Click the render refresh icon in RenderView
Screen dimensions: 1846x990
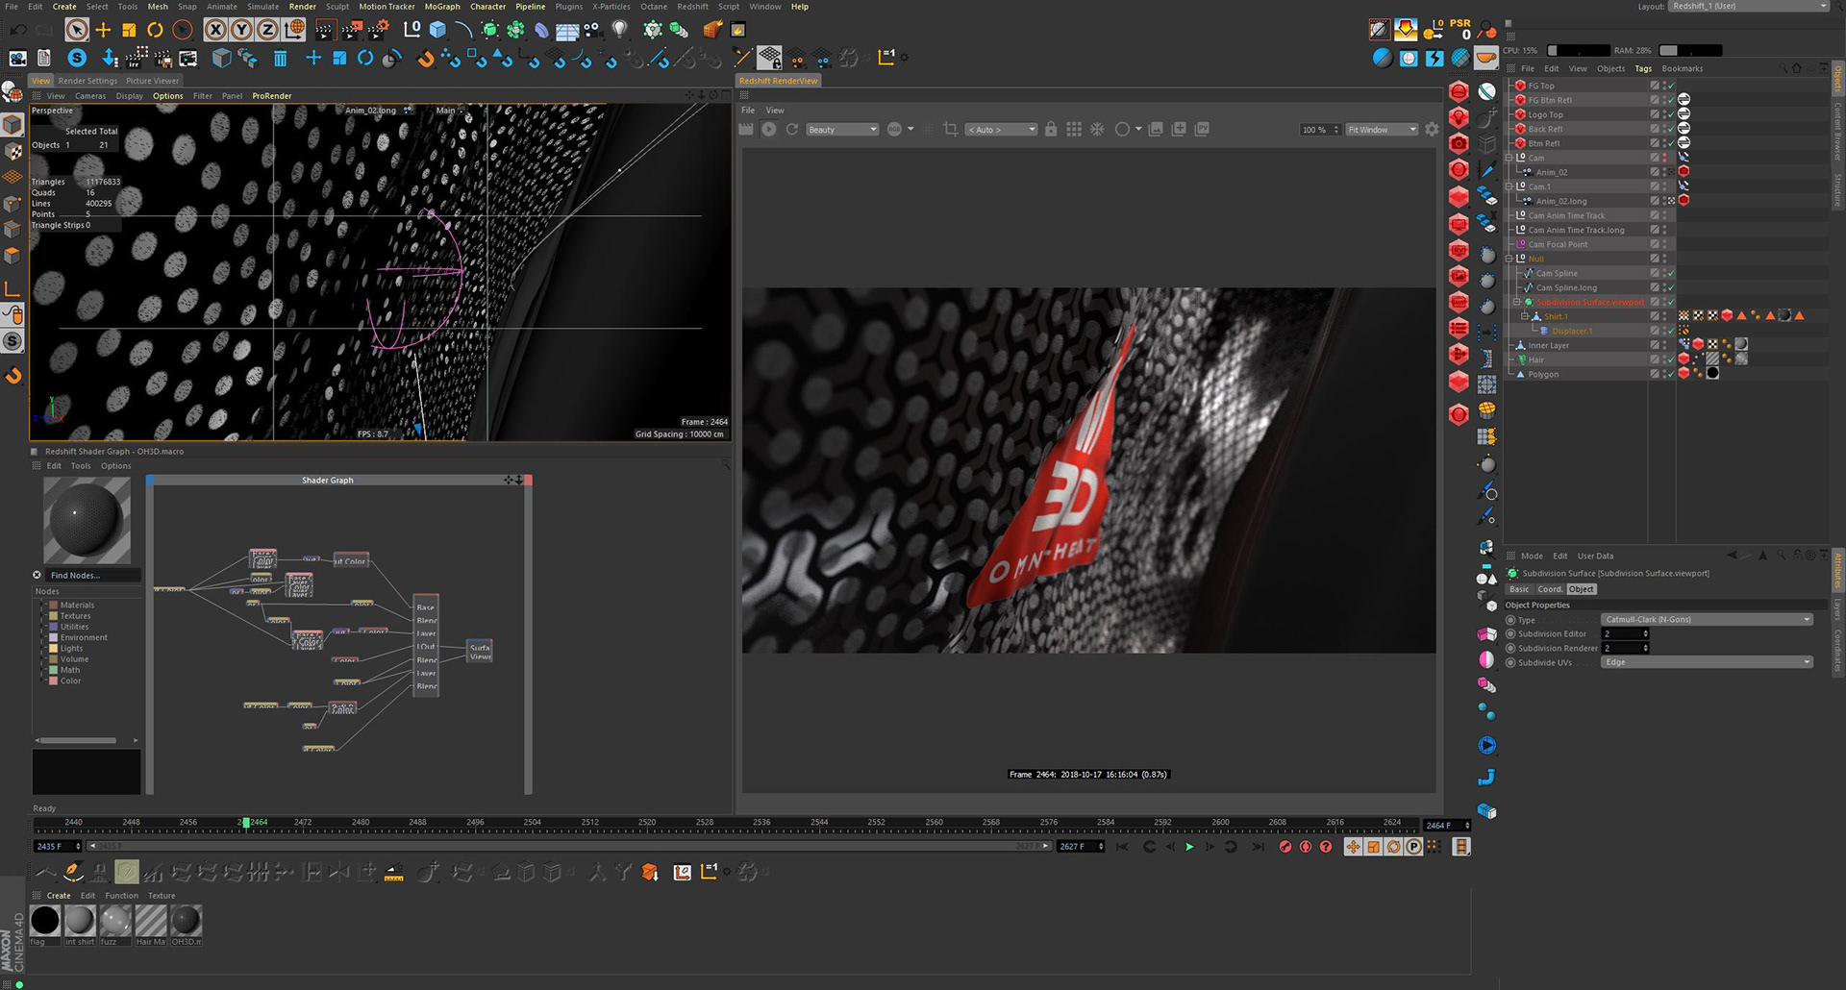coord(792,130)
